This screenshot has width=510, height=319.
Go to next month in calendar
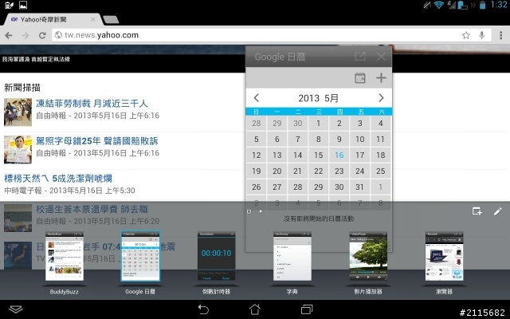click(x=381, y=98)
